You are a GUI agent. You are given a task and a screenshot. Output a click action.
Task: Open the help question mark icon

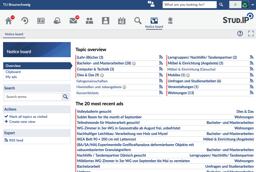pos(240,33)
